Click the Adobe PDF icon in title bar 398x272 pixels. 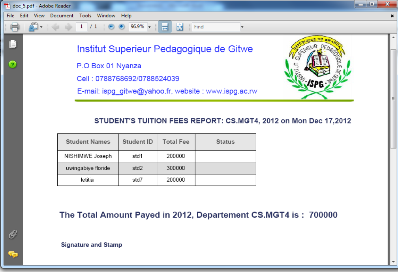coord(7,6)
